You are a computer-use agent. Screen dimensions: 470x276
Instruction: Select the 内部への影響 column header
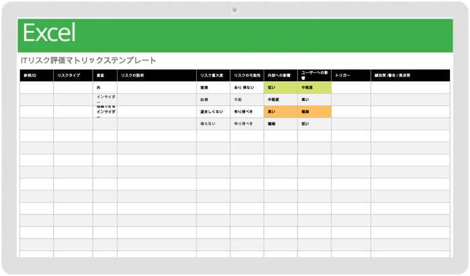[x=281, y=75]
